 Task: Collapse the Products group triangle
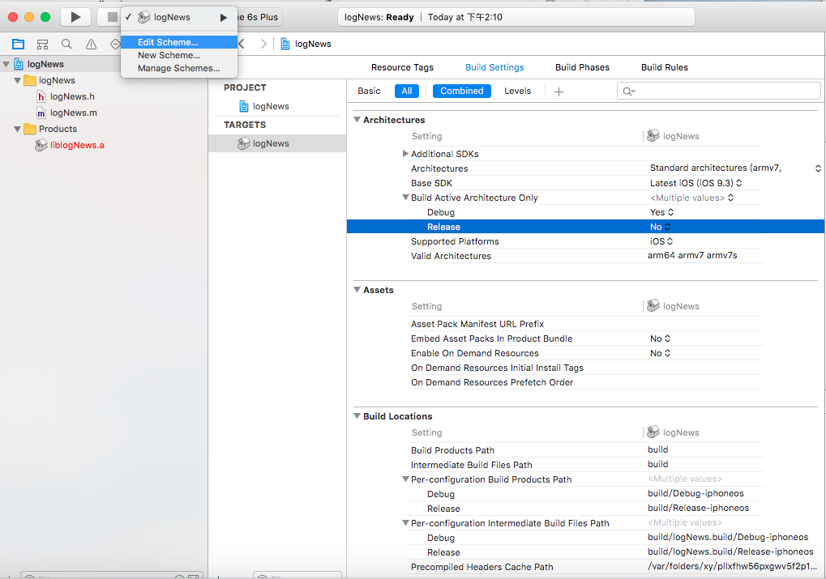[x=17, y=129]
